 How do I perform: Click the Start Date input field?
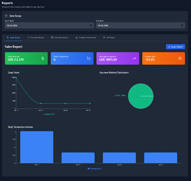(x=49, y=25)
